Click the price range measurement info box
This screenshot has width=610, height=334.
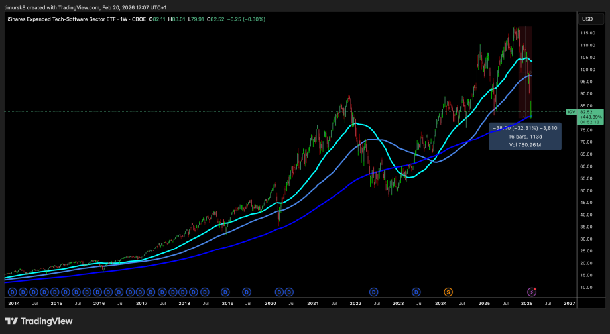(525, 136)
